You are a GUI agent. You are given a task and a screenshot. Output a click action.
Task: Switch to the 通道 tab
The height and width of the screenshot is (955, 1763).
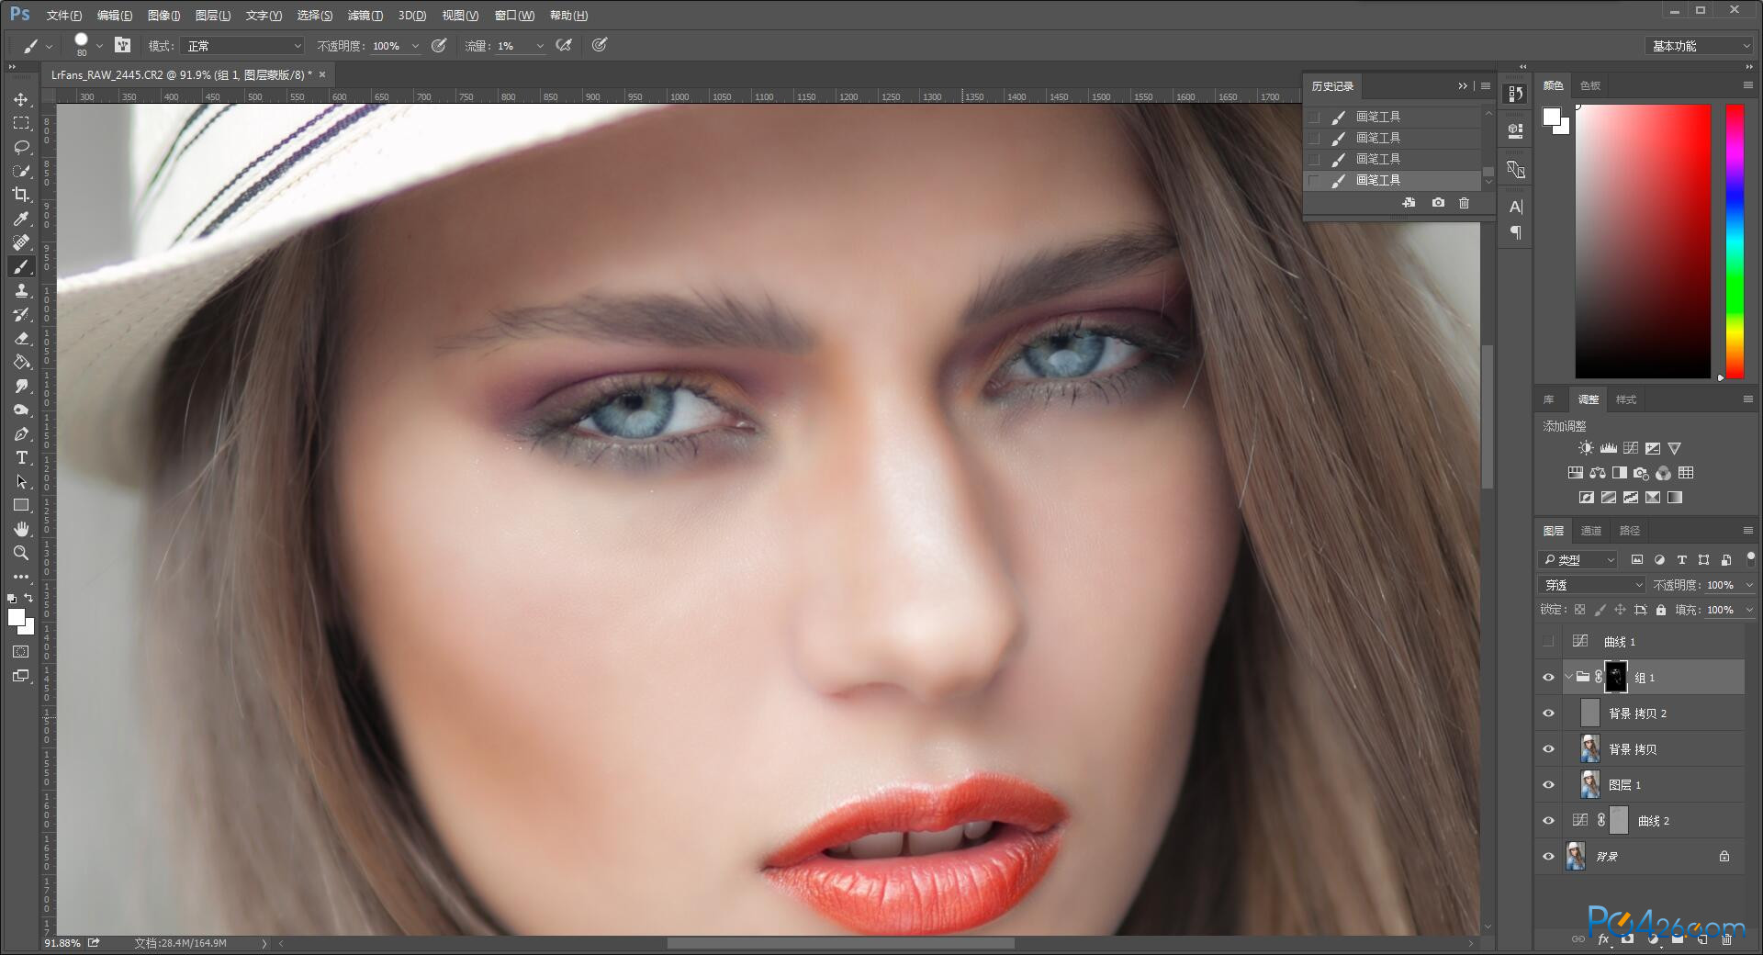1590,531
